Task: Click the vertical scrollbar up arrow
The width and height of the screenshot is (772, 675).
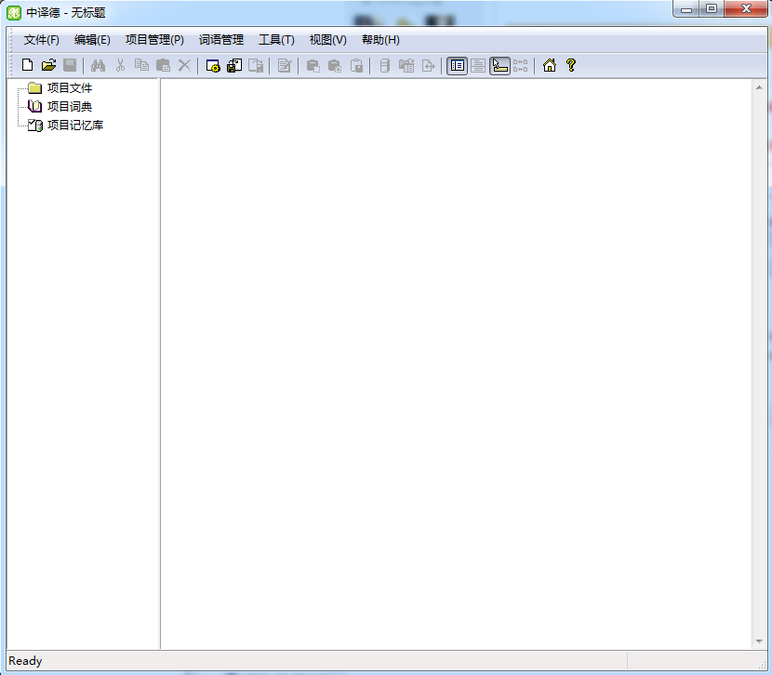Action: (x=759, y=87)
